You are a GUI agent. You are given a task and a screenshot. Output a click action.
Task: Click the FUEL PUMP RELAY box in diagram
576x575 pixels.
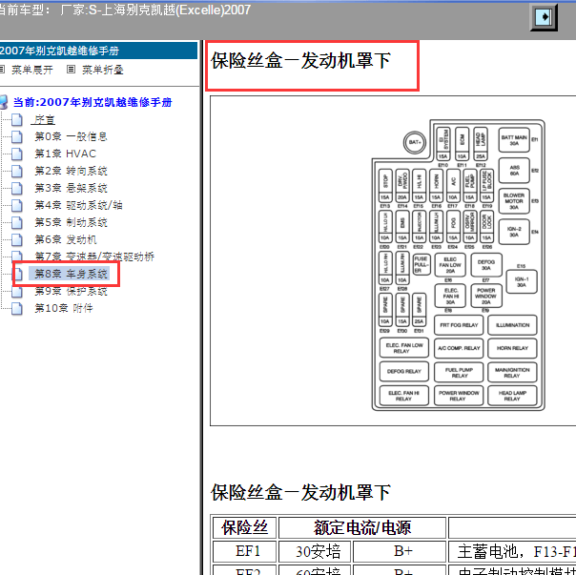[x=459, y=373]
